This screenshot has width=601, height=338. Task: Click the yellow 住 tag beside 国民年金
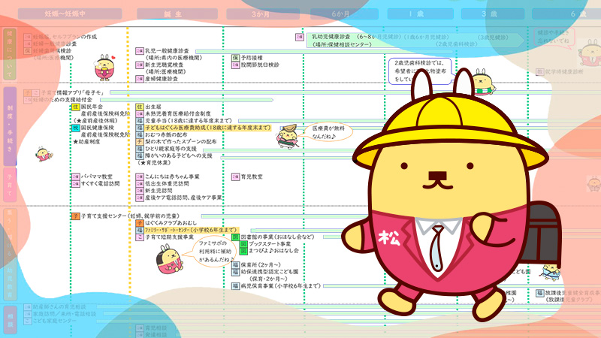tap(76, 107)
